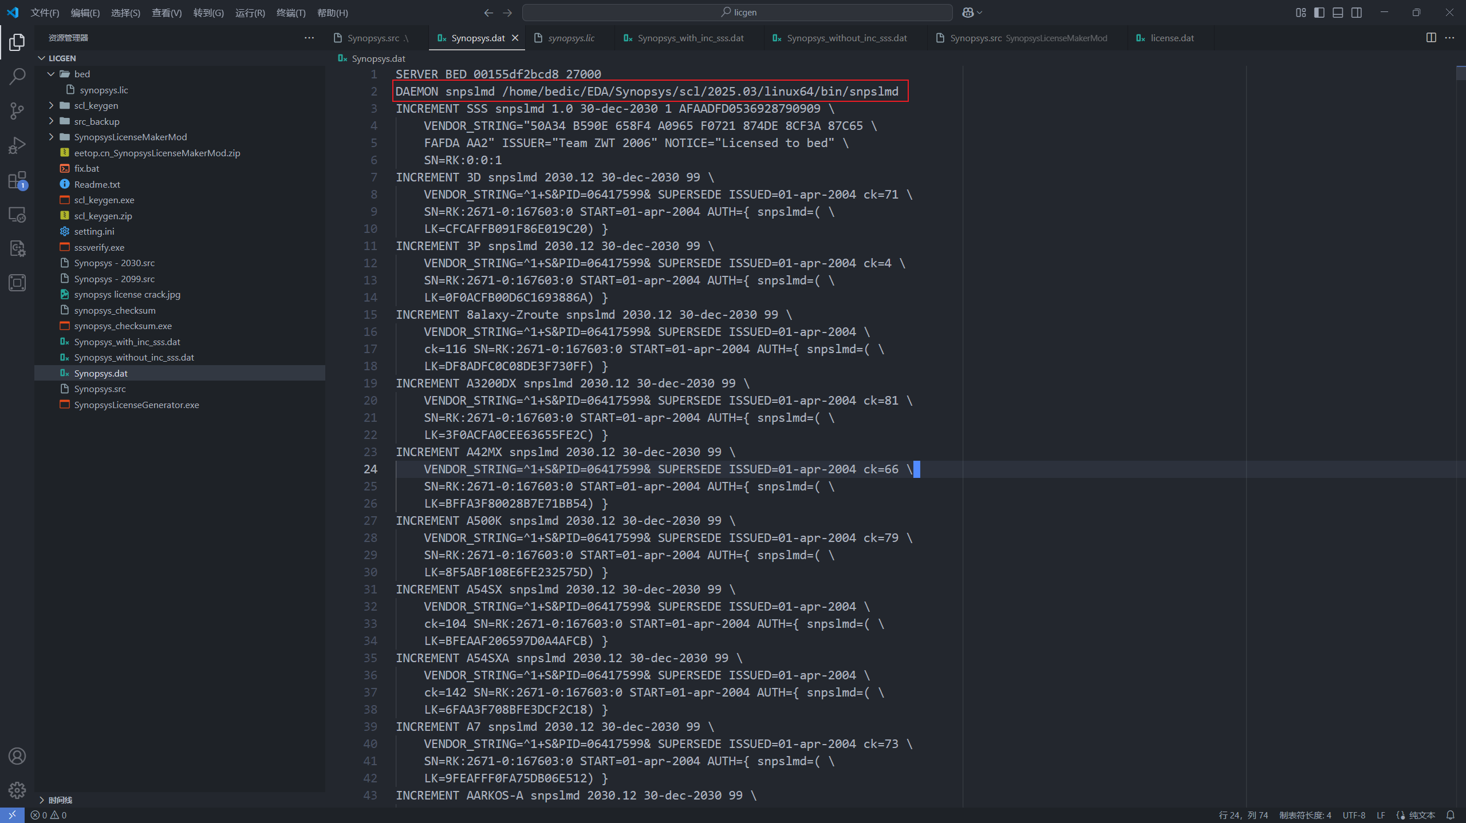Open the 终端(T) menu

tap(291, 13)
